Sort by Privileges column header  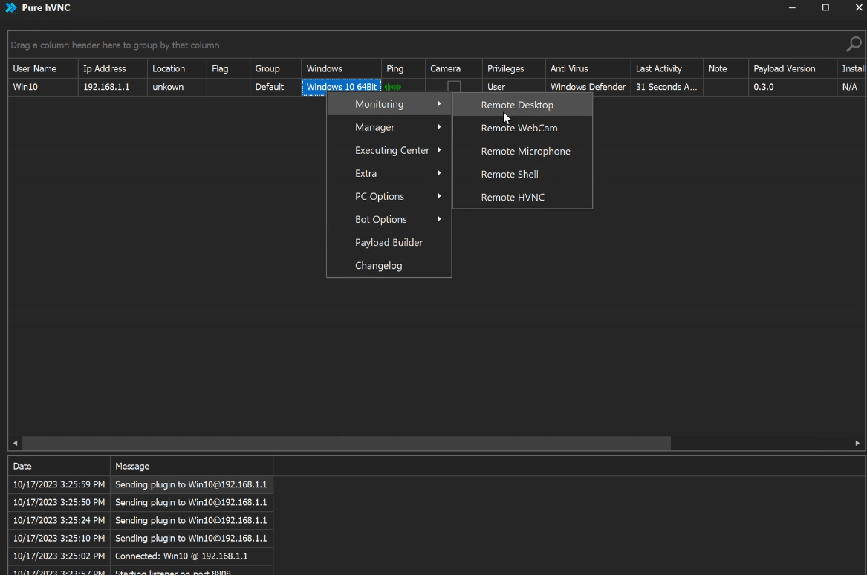[x=513, y=68]
